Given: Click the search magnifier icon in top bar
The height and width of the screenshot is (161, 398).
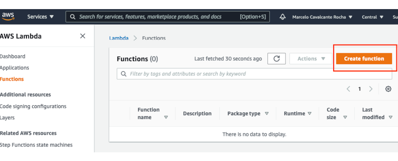Looking at the screenshot, I should click(x=73, y=17).
